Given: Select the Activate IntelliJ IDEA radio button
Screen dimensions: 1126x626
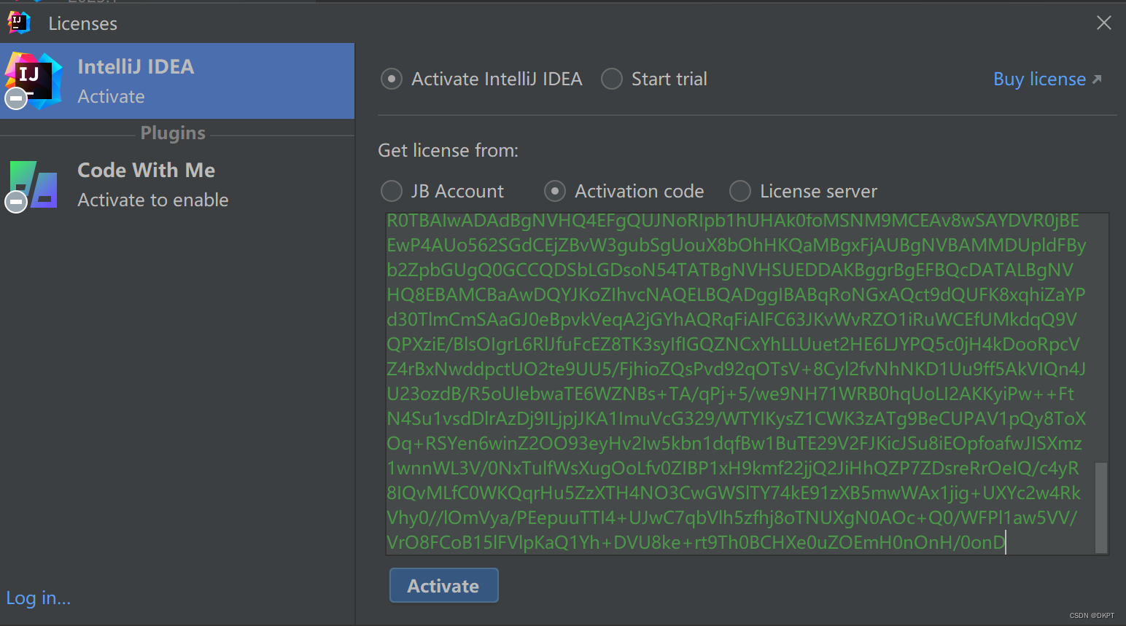Looking at the screenshot, I should coord(392,79).
